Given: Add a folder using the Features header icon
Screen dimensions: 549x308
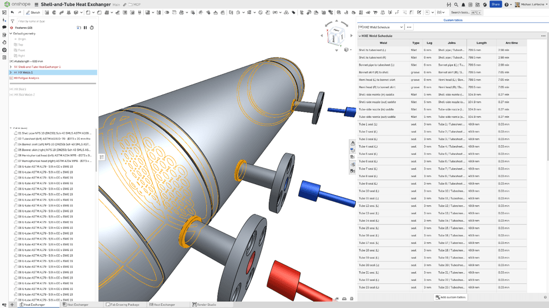Looking at the screenshot, I should point(79,28).
